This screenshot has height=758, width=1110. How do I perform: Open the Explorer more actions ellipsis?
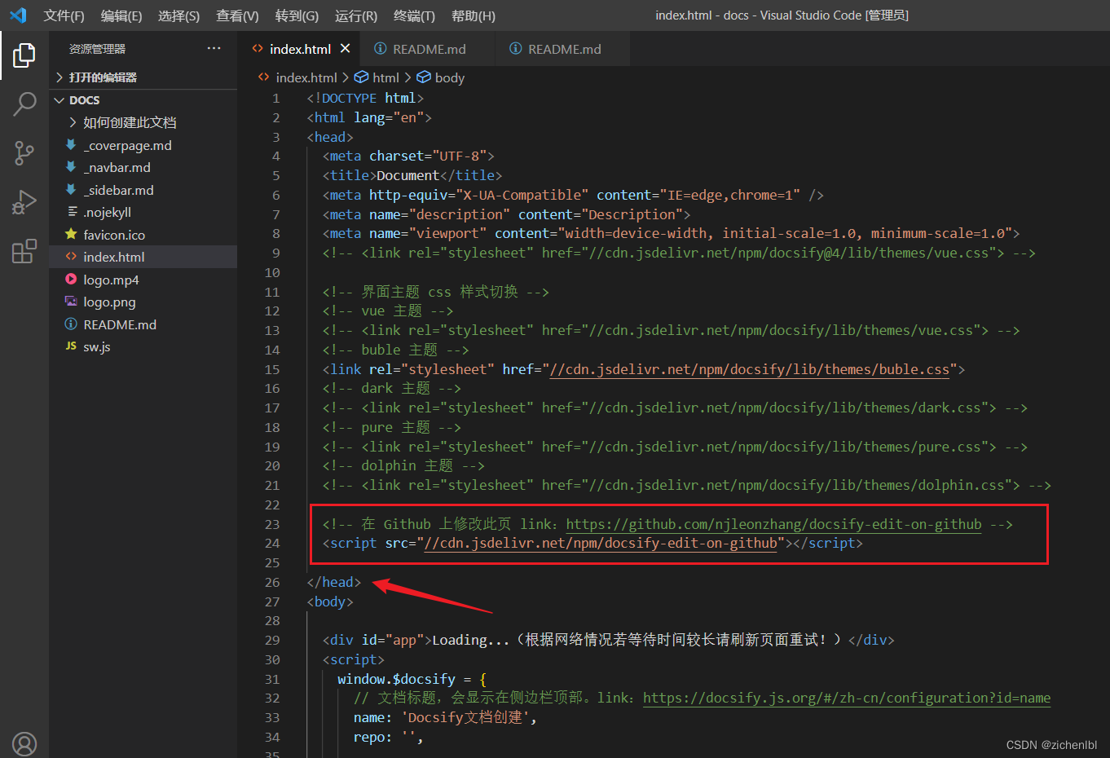214,49
